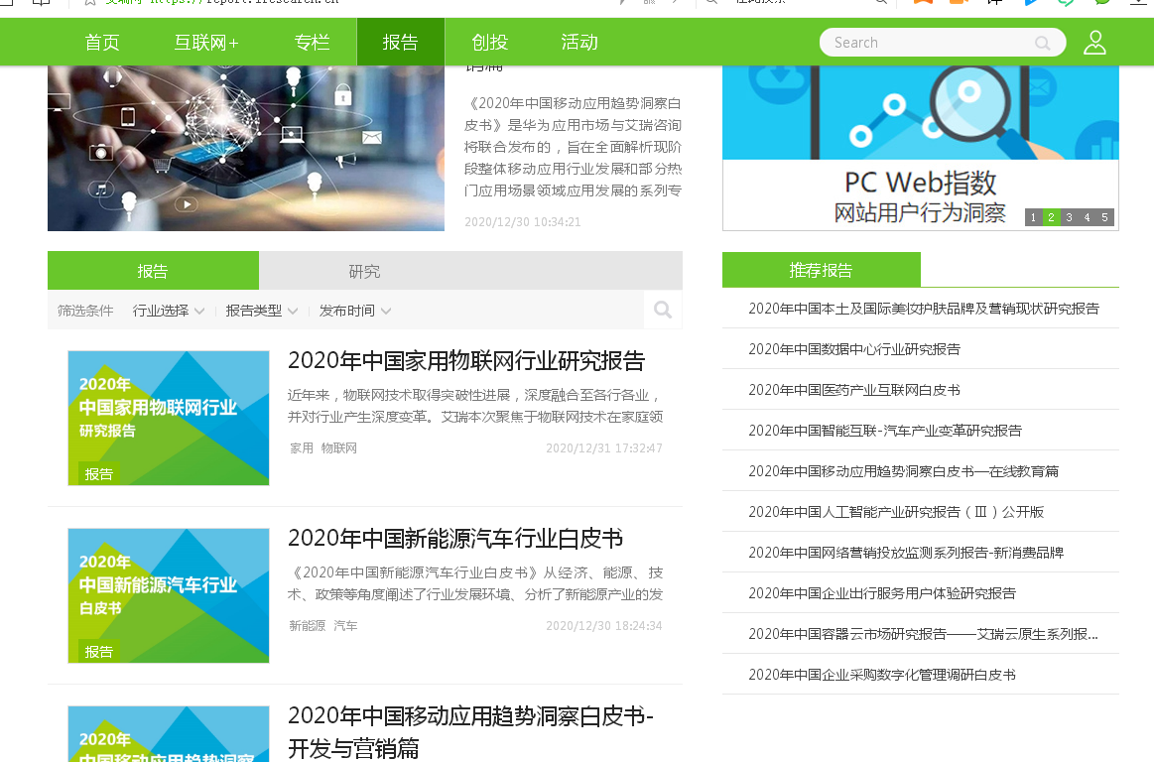Go to carousel slide 5
Viewport: 1154px width, 762px height.
pyautogui.click(x=1104, y=217)
